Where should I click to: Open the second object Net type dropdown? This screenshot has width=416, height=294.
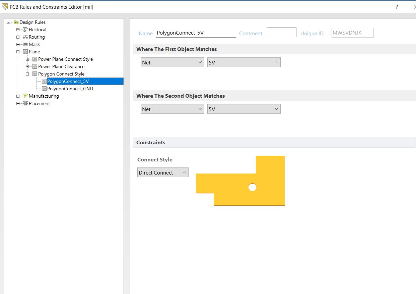pyautogui.click(x=172, y=109)
